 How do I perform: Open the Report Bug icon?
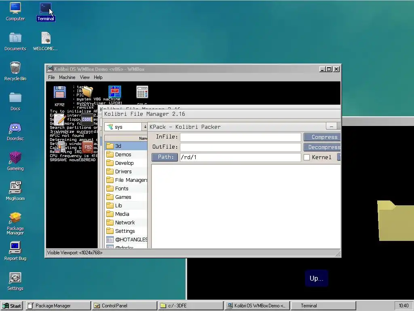point(15,251)
